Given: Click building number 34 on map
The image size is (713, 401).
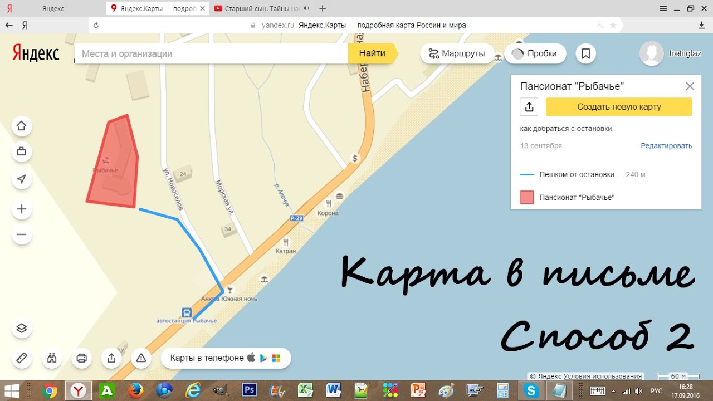Looking at the screenshot, I should click(227, 229).
